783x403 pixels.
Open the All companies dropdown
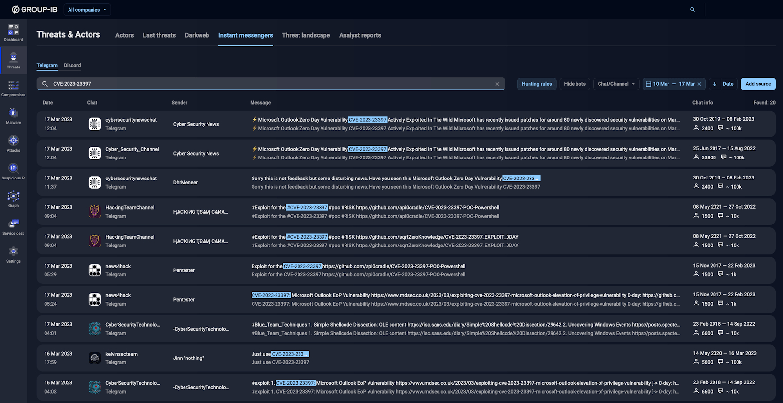[x=87, y=10]
